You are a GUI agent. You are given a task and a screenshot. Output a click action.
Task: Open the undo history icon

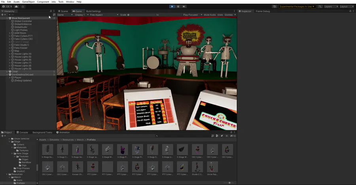(275, 7)
